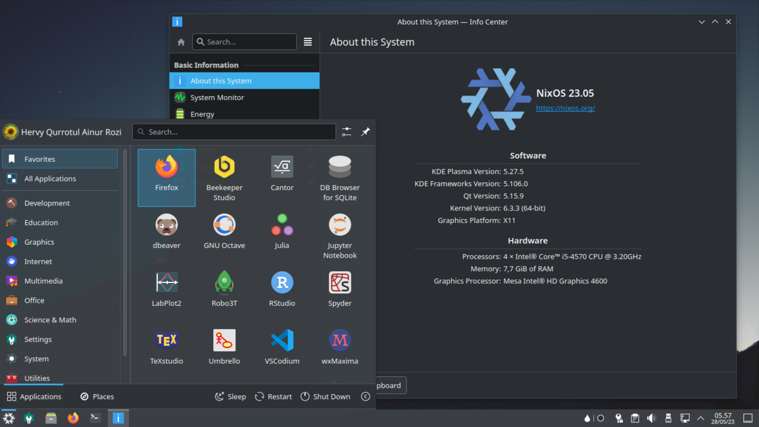The width and height of the screenshot is (759, 427).
Task: Open Info Center hamburger menu
Action: click(x=308, y=41)
